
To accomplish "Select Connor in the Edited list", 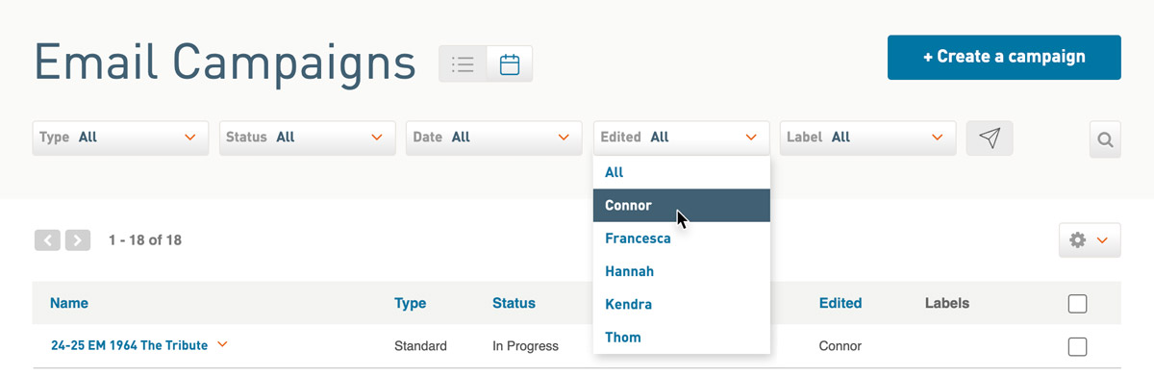I will tap(682, 205).
